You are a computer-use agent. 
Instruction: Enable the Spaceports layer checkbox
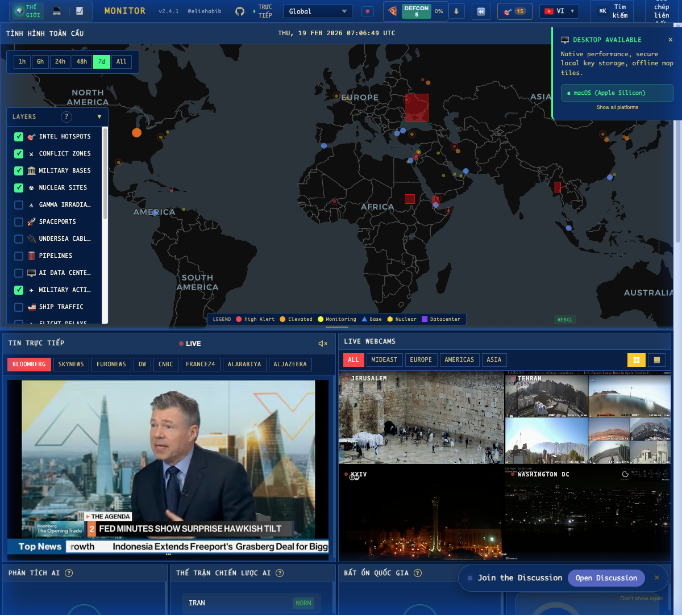click(x=19, y=222)
